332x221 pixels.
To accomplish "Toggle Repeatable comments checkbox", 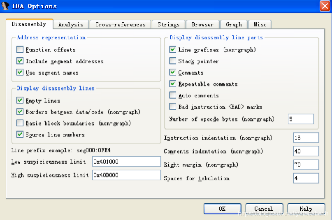I will coord(172,84).
